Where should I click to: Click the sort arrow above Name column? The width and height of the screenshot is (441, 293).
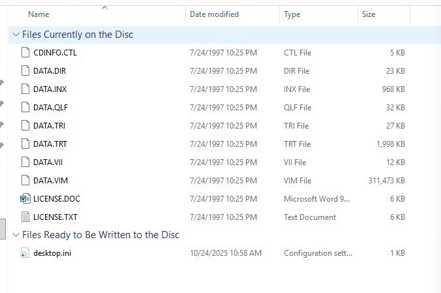(103, 7)
